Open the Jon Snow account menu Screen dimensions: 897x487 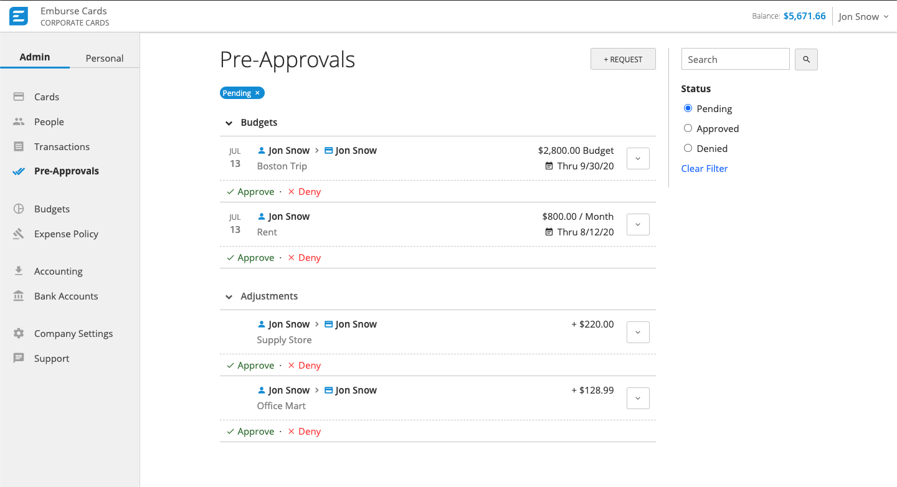tap(863, 16)
